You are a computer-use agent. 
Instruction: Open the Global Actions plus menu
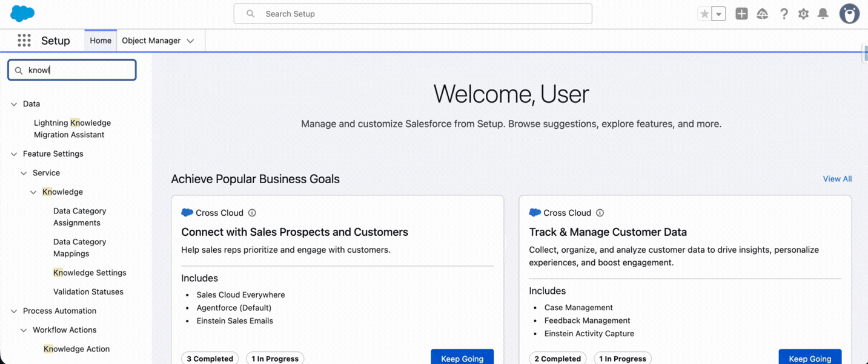pos(741,14)
